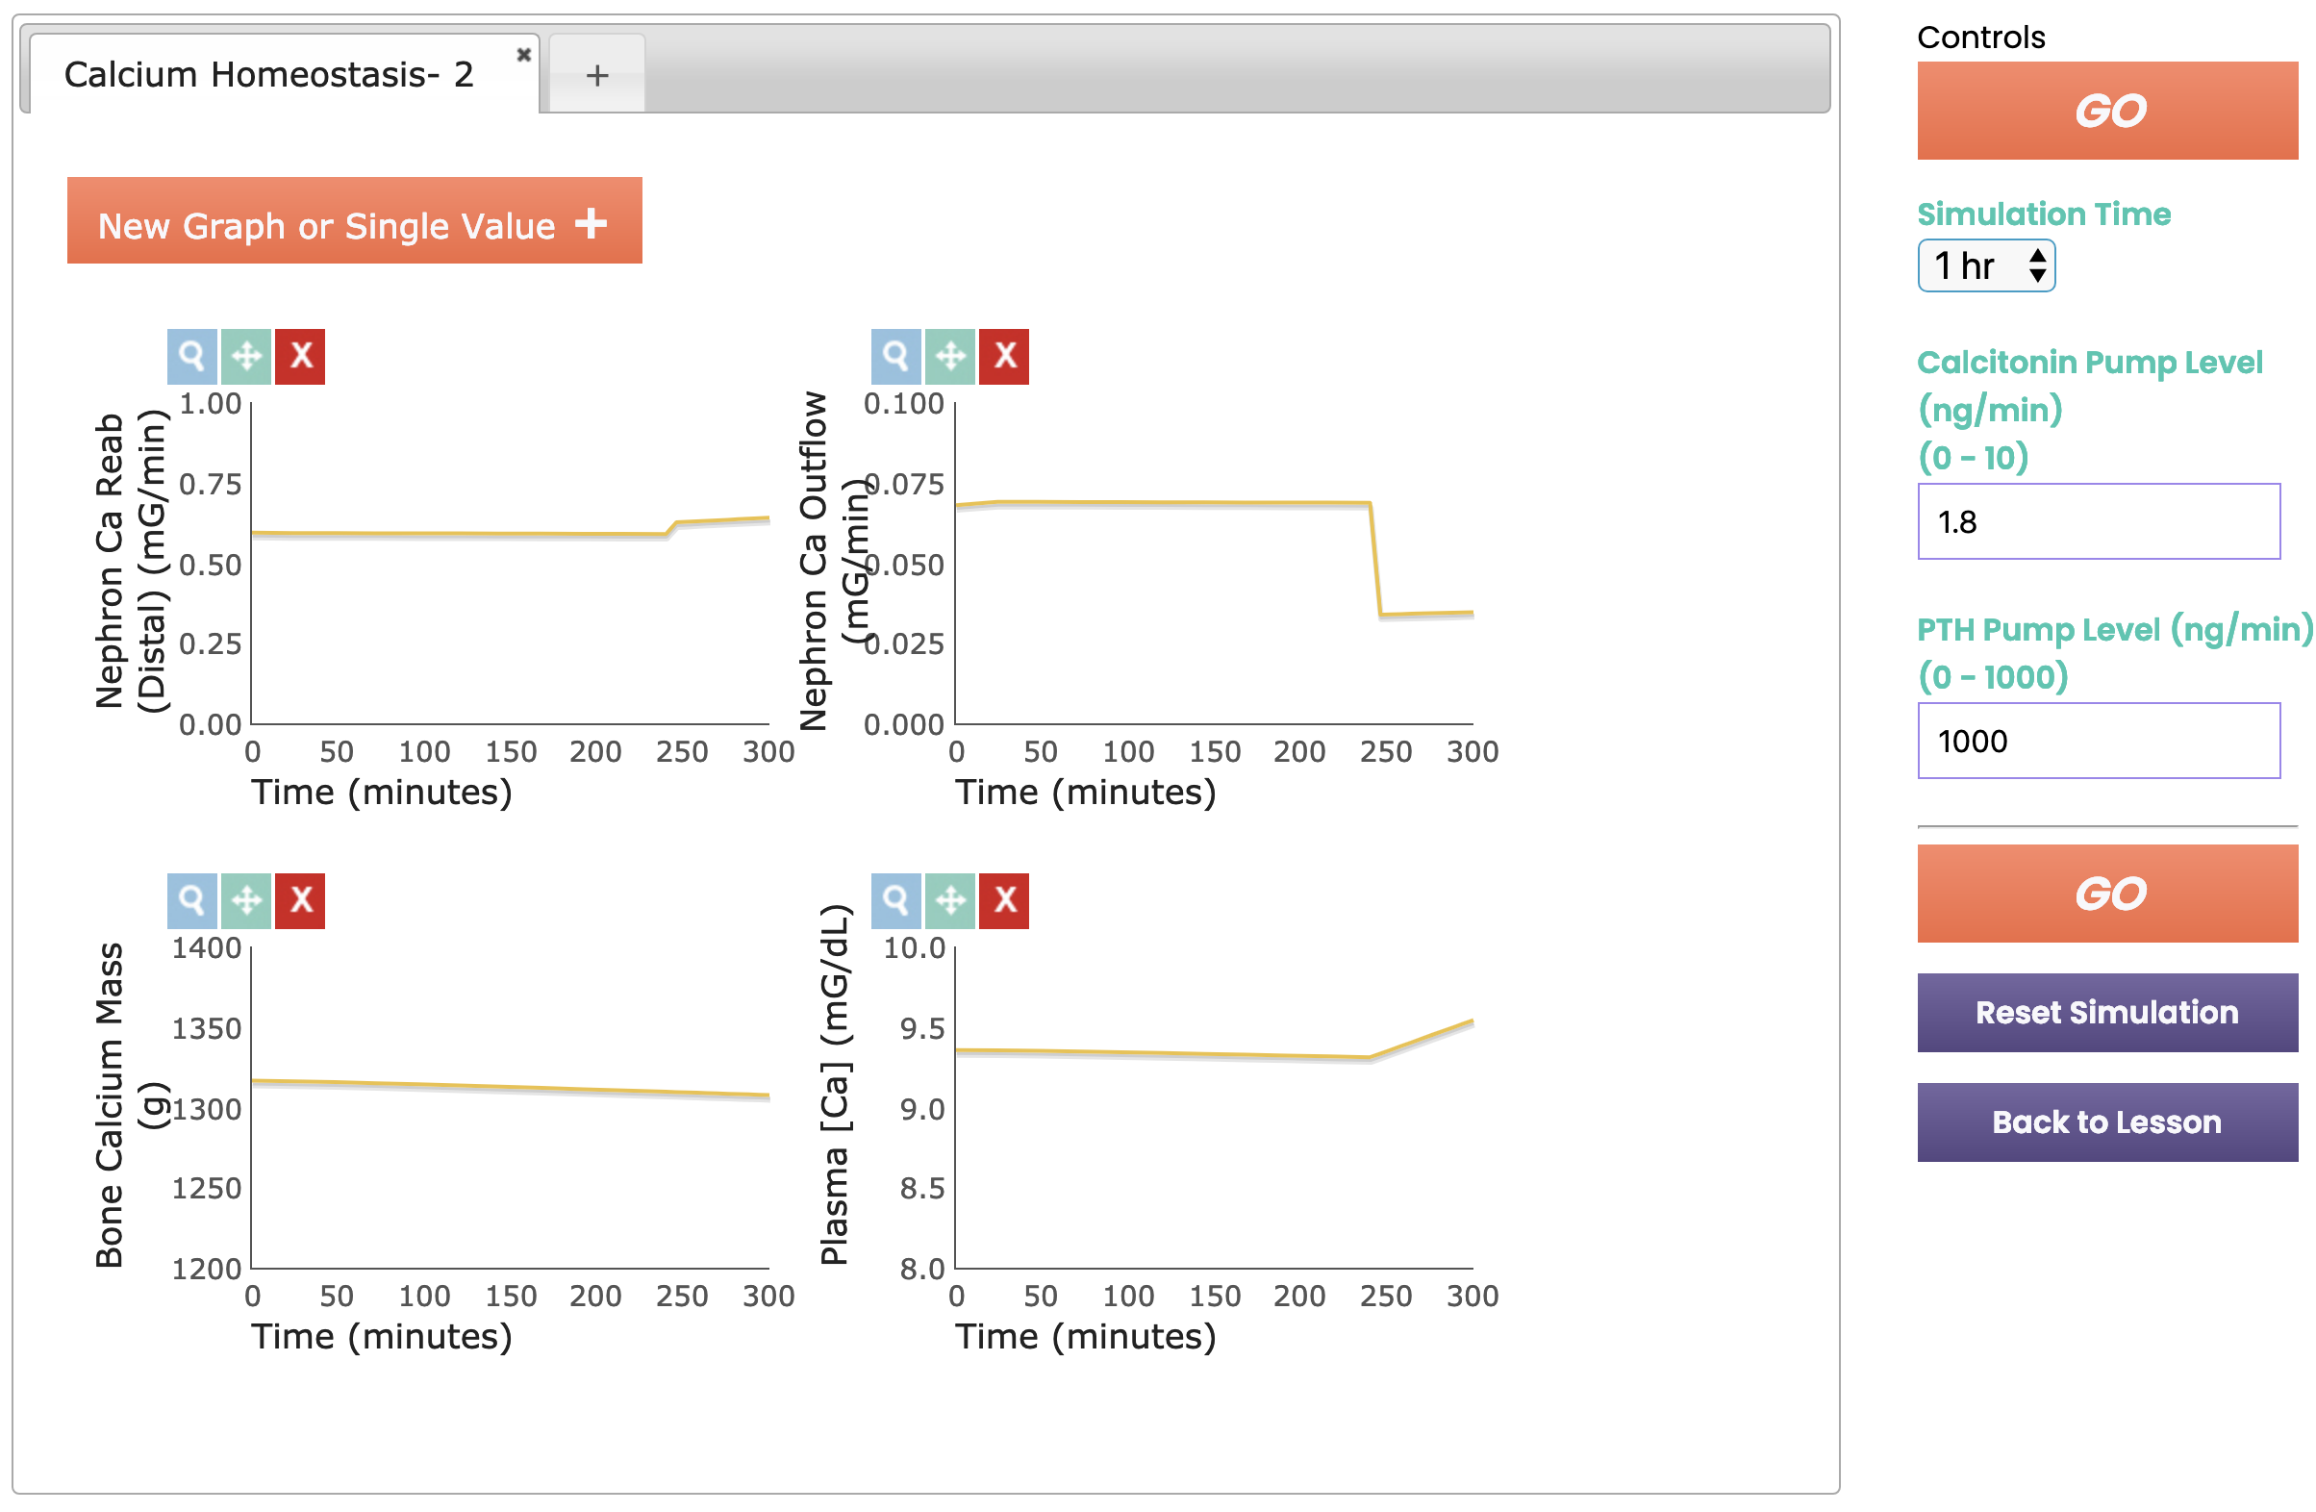Zoom the Nephron Ca Outflow graph
The height and width of the screenshot is (1512, 2316).
pos(895,356)
